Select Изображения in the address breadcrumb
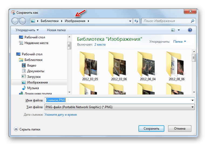This screenshot has height=146, width=207. 75,21
